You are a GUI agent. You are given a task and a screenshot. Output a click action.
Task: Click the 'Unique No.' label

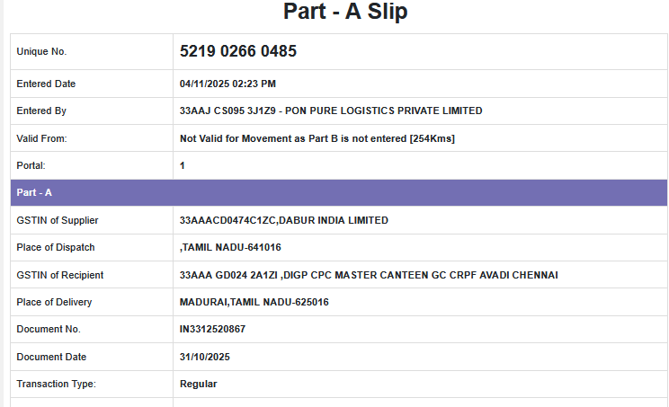coord(41,52)
